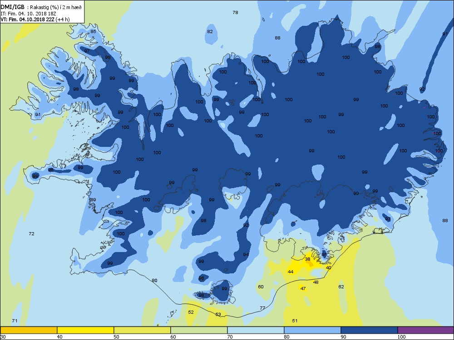
Task: Click the 62 value in the southeast
Action: 341,287
